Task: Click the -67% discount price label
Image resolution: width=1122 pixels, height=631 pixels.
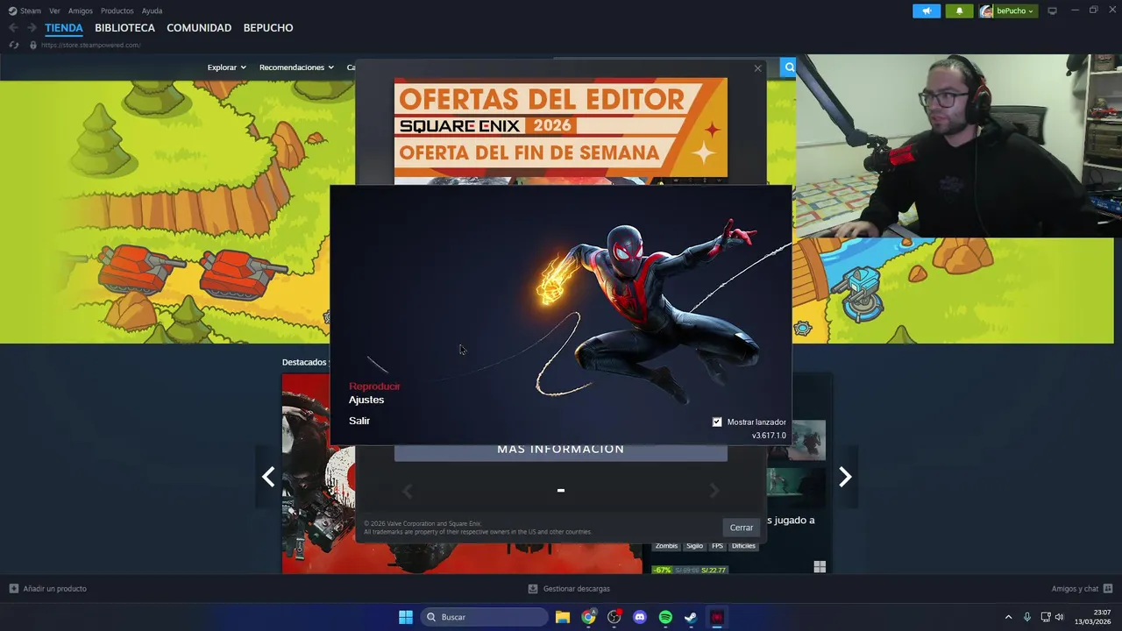Action: (x=662, y=571)
